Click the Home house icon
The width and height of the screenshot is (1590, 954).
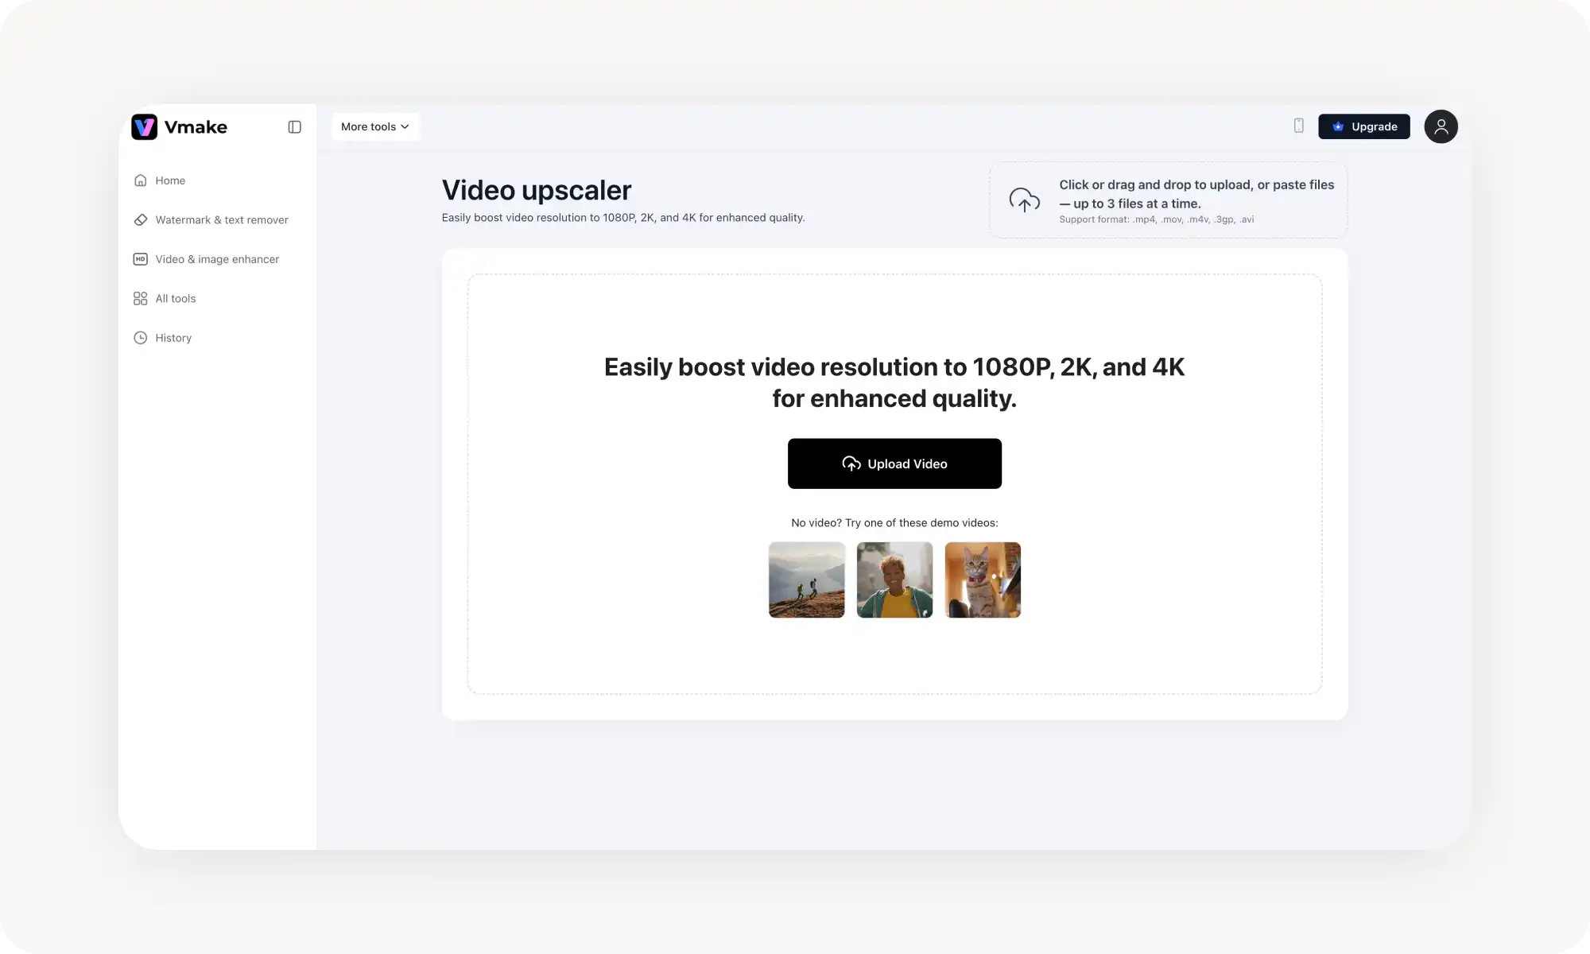coord(141,180)
